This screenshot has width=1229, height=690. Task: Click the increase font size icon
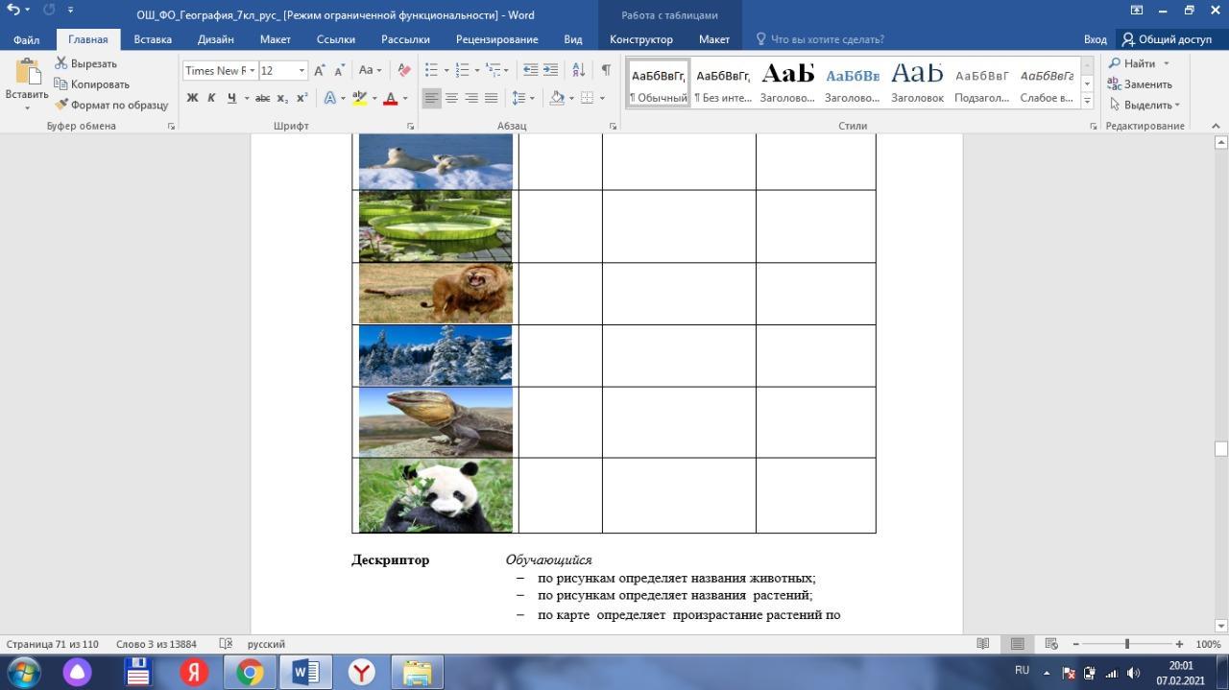(x=320, y=70)
